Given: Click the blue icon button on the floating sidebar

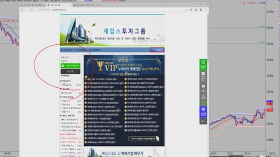Looking at the screenshot, I should (x=203, y=112).
